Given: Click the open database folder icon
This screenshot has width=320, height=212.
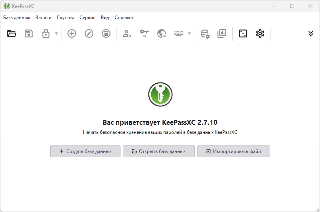Looking at the screenshot, I should click(x=12, y=33).
